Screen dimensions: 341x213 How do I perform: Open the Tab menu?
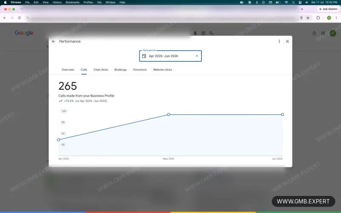(99, 3)
